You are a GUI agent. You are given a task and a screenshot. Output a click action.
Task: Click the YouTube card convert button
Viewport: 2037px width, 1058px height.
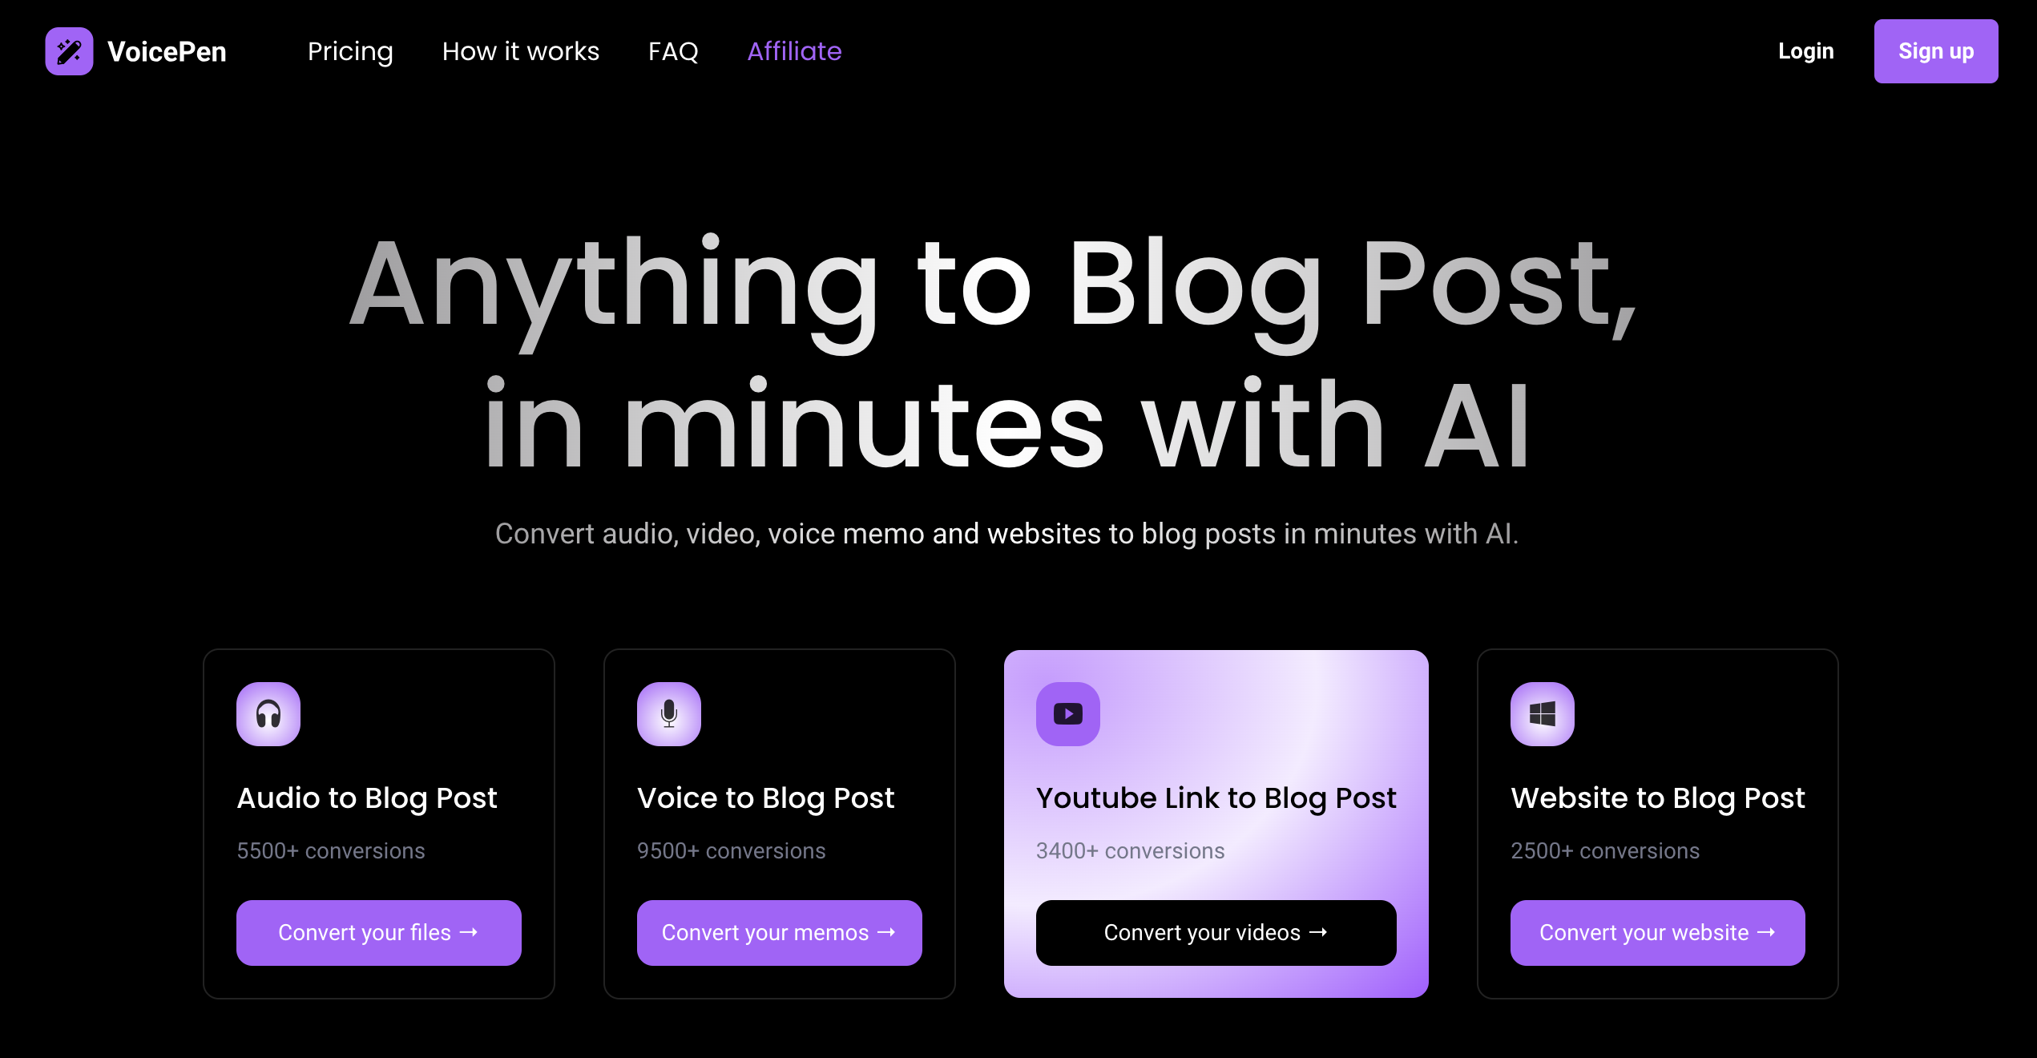click(1214, 931)
